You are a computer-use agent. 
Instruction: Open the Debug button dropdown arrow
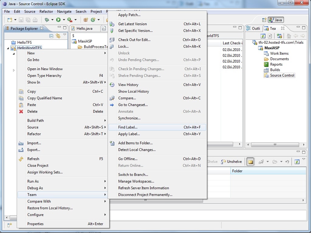pos(52,20)
